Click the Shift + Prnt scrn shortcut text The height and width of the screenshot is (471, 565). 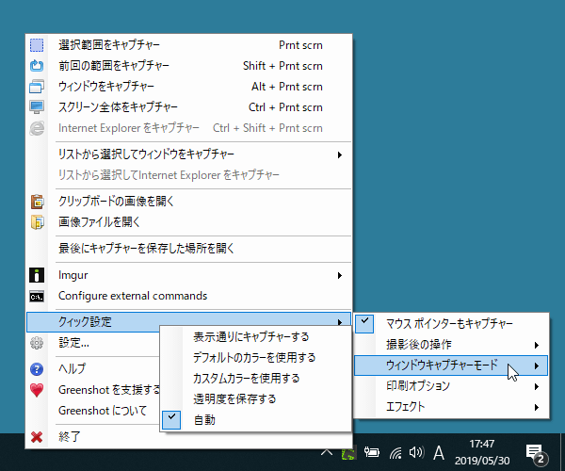pyautogui.click(x=282, y=66)
